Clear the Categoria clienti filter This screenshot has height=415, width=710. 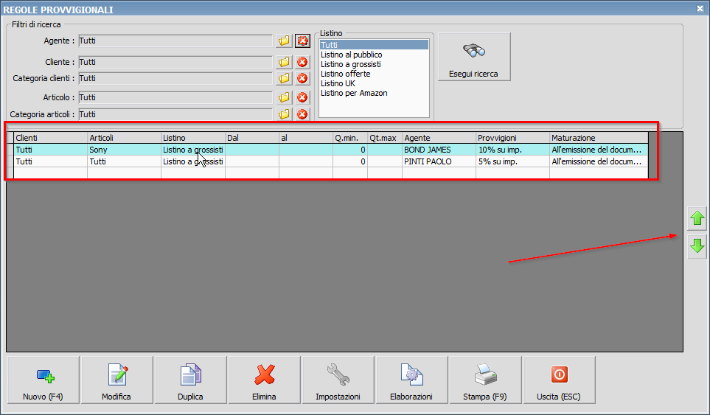pos(302,78)
